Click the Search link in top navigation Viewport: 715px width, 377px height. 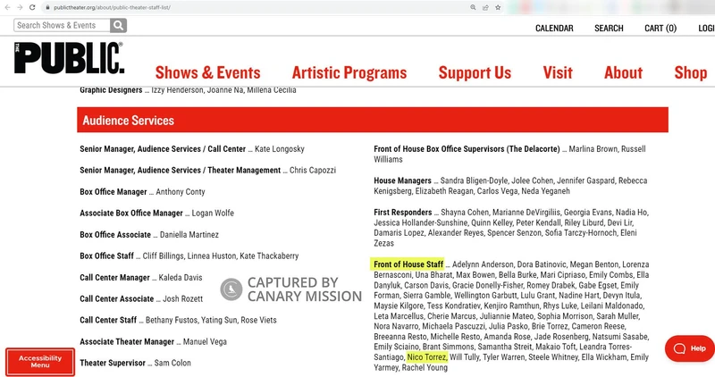point(609,29)
